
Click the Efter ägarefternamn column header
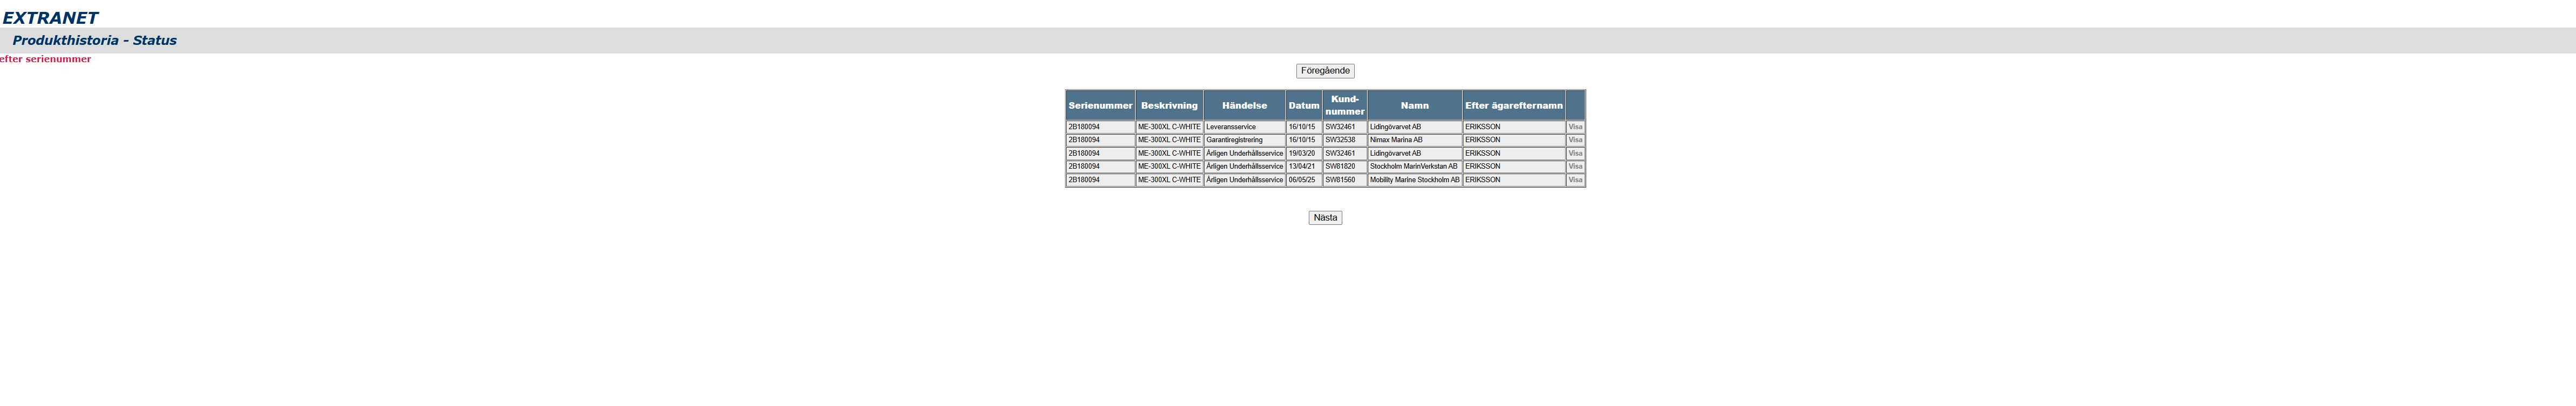pyautogui.click(x=1514, y=105)
